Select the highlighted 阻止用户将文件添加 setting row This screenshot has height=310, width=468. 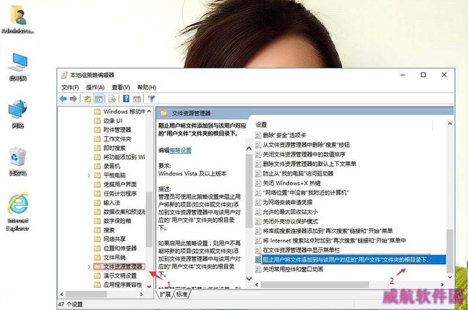[x=354, y=260]
